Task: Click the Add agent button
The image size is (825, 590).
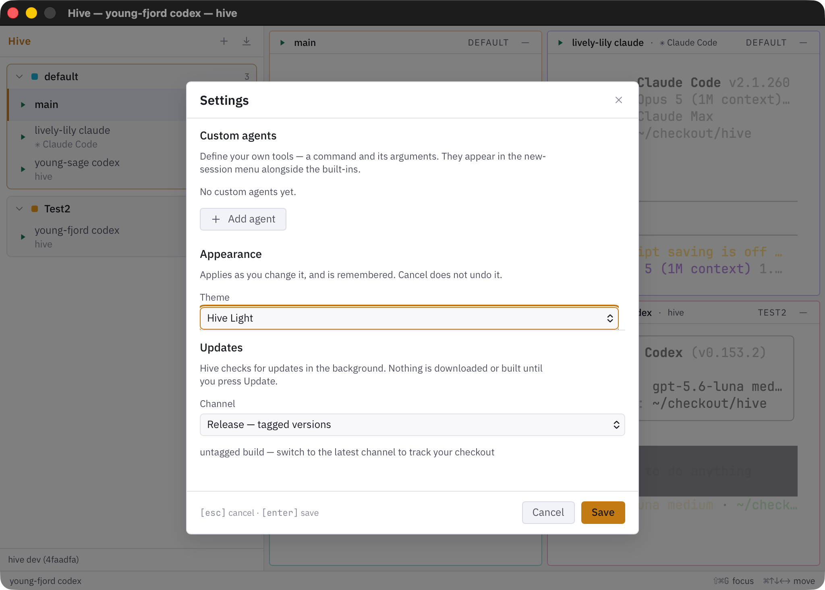Action: coord(243,219)
